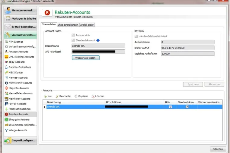Click the row indicator arrow of emMida-QA
Screen dimensions: 230x153
coord(45,107)
